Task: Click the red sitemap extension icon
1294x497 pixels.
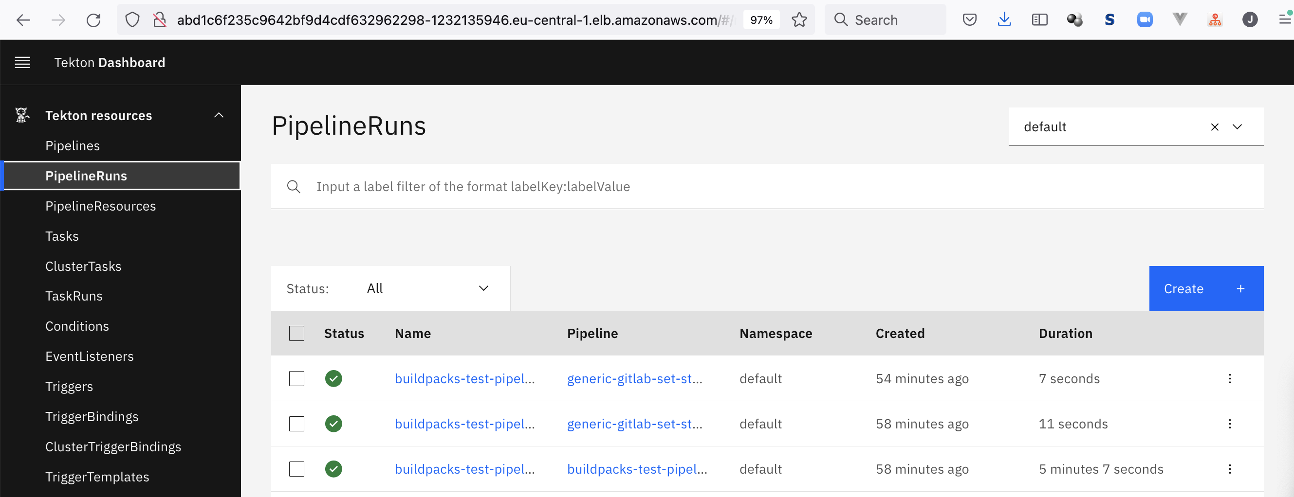Action: click(x=1215, y=20)
